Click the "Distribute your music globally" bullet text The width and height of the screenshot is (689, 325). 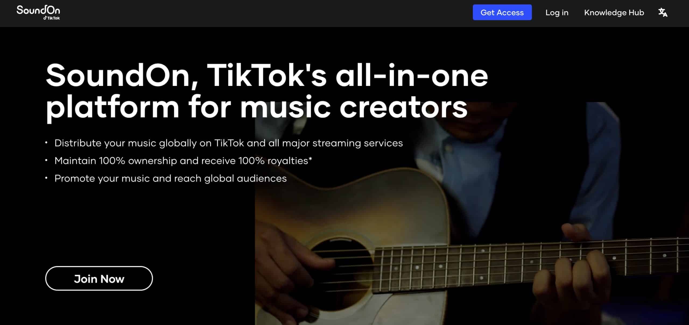pyautogui.click(x=229, y=143)
